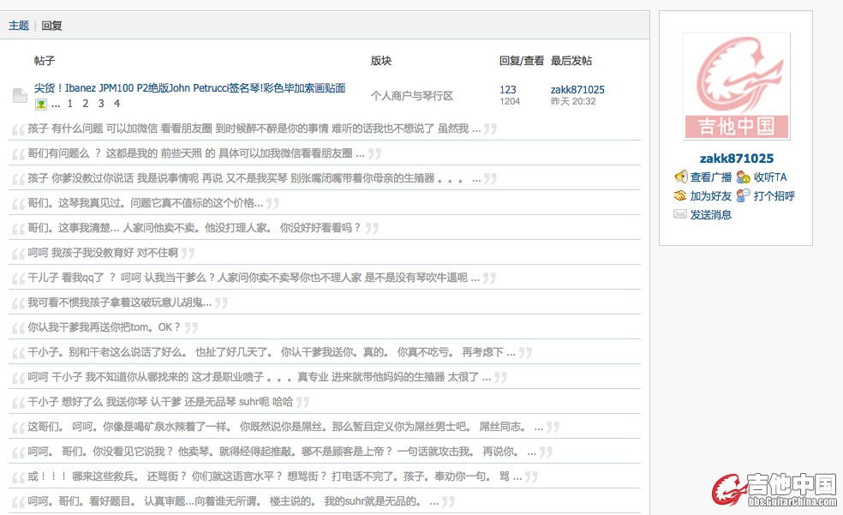Click the image attachment icon under thread title

click(x=40, y=105)
